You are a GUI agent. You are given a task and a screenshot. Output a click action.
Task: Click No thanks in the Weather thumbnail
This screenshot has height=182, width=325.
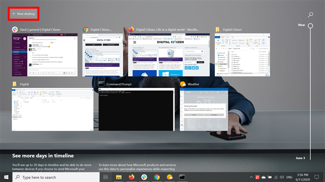point(214,115)
